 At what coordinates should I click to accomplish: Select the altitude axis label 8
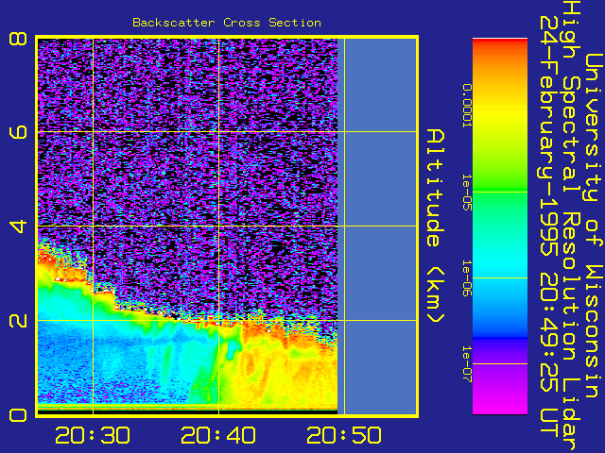tap(18, 40)
